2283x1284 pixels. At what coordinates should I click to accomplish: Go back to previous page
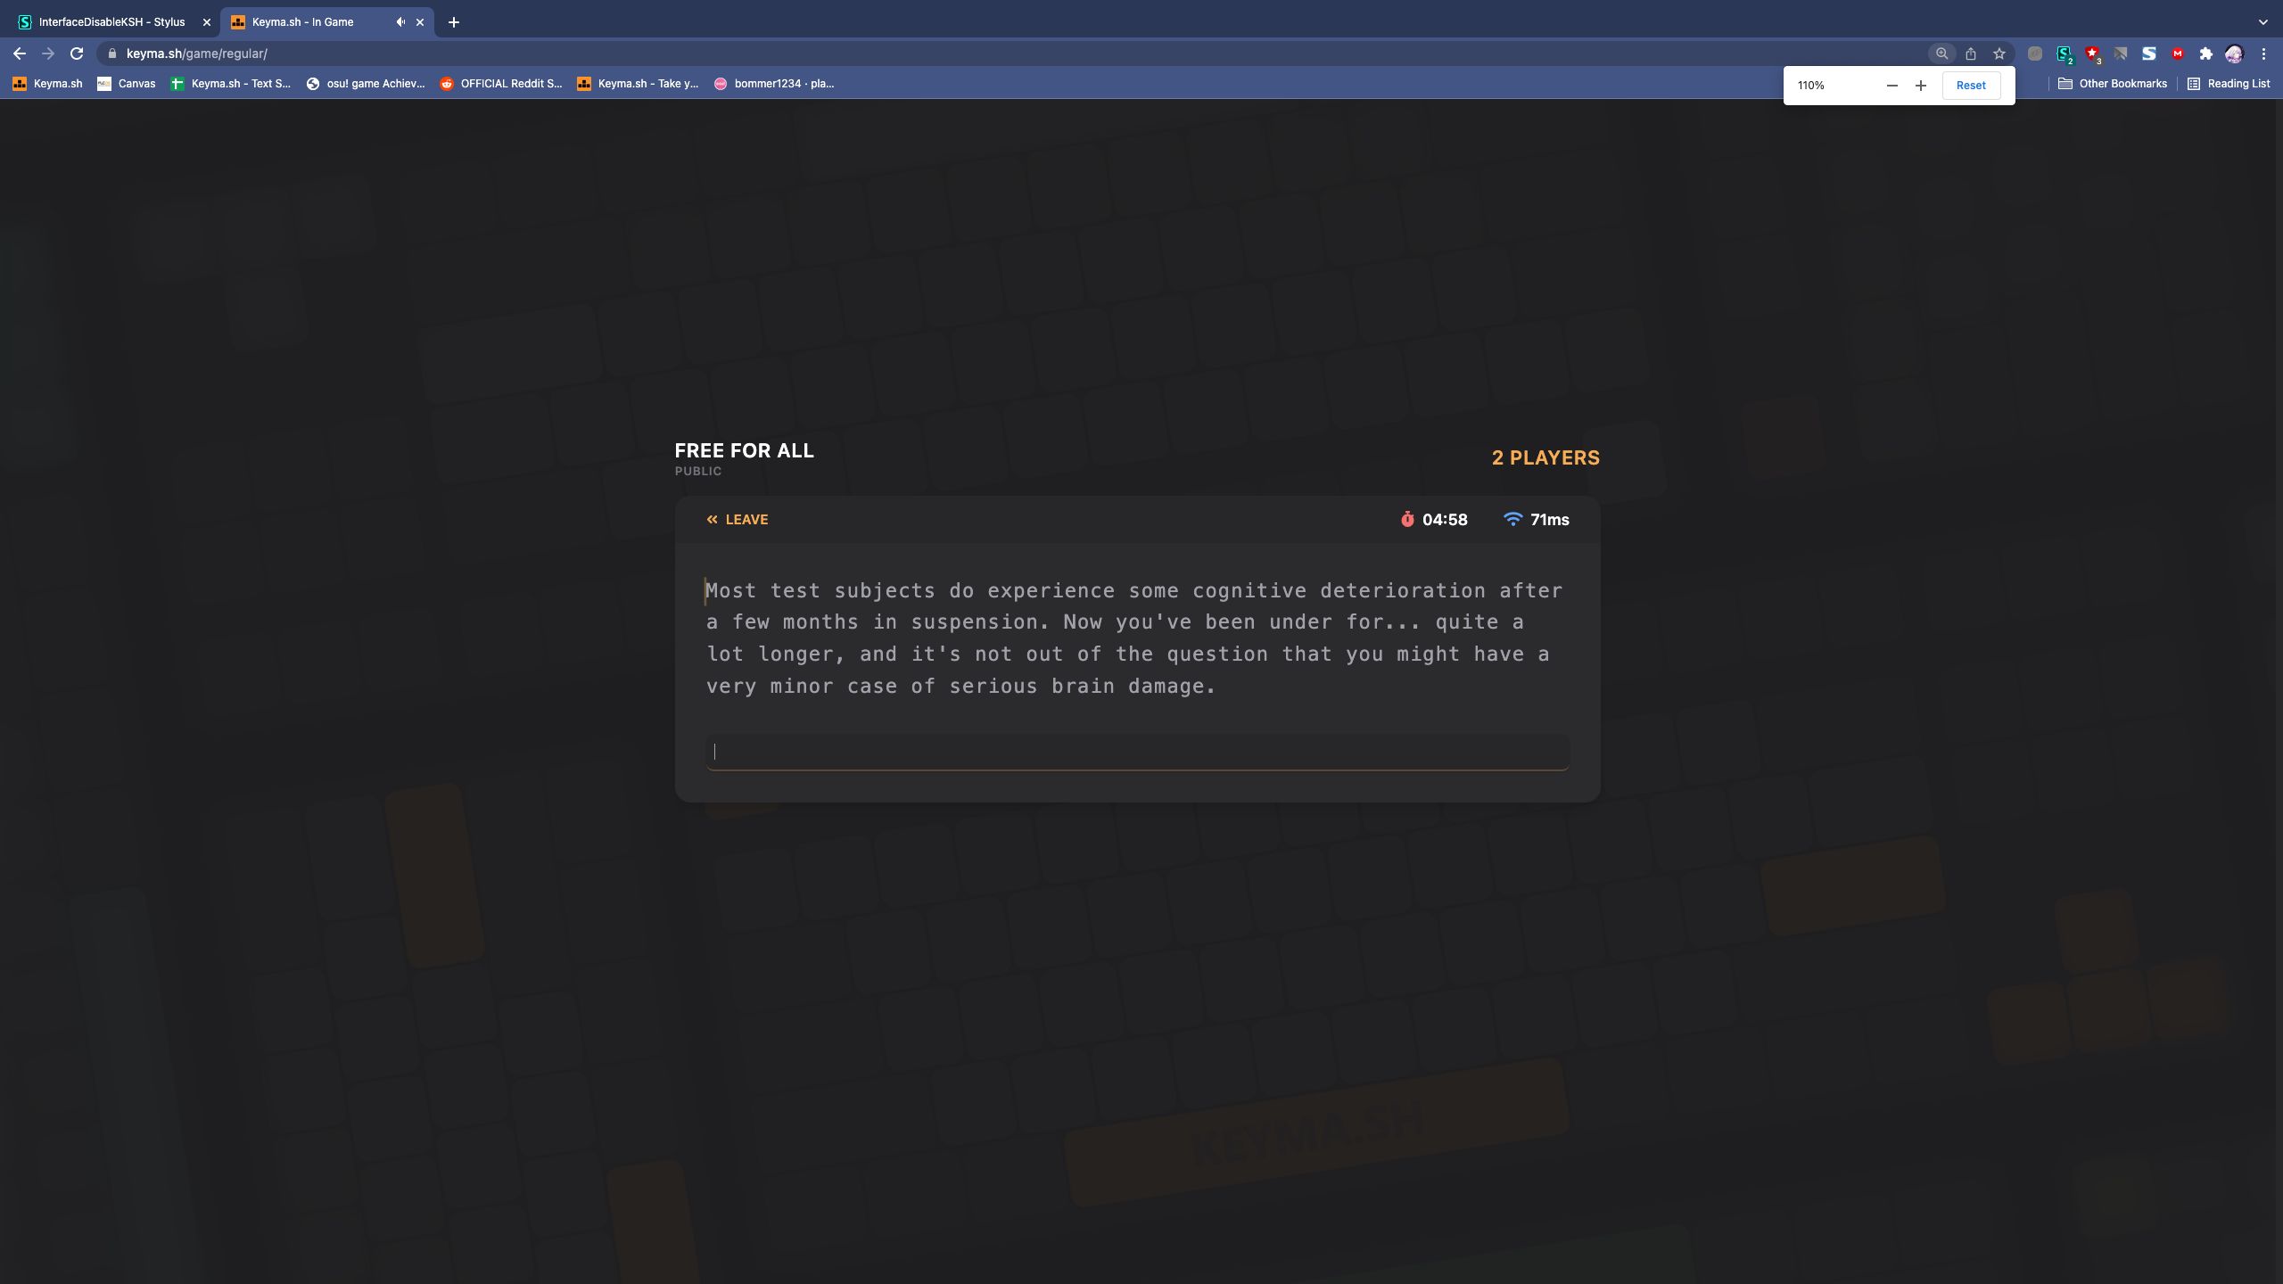(20, 53)
